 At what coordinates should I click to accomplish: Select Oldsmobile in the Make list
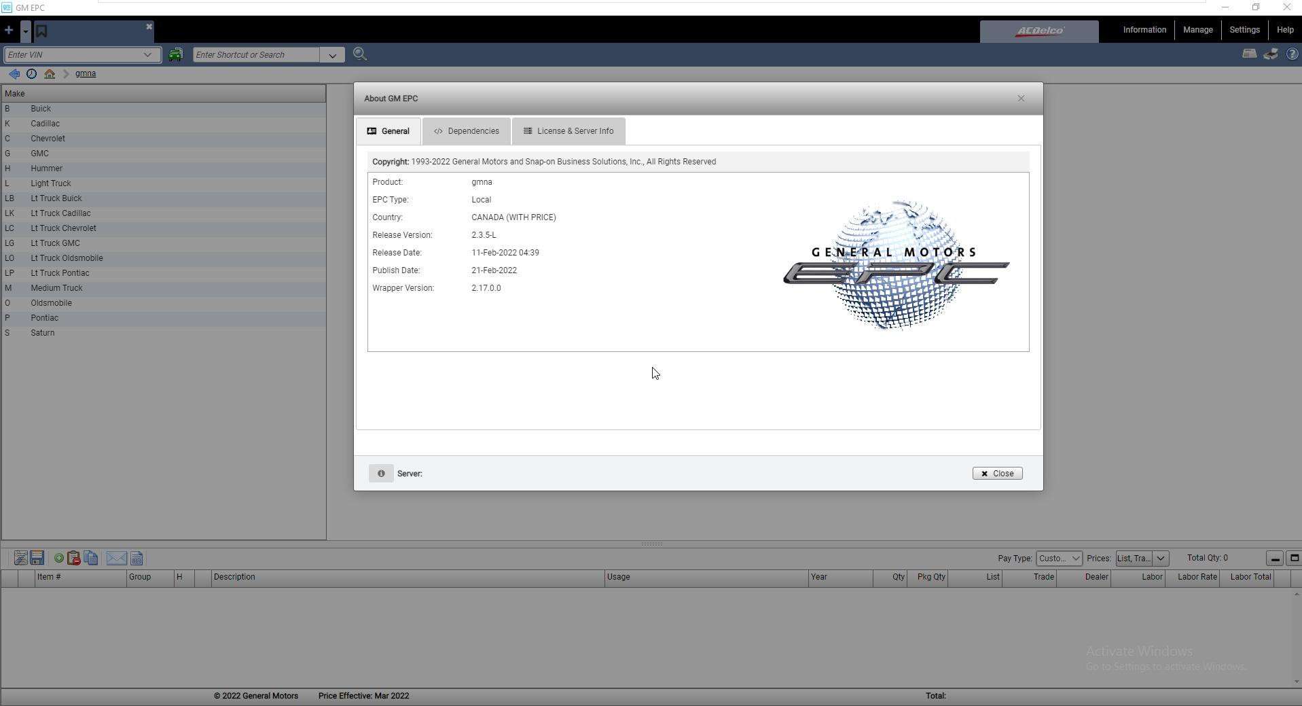coord(164,303)
